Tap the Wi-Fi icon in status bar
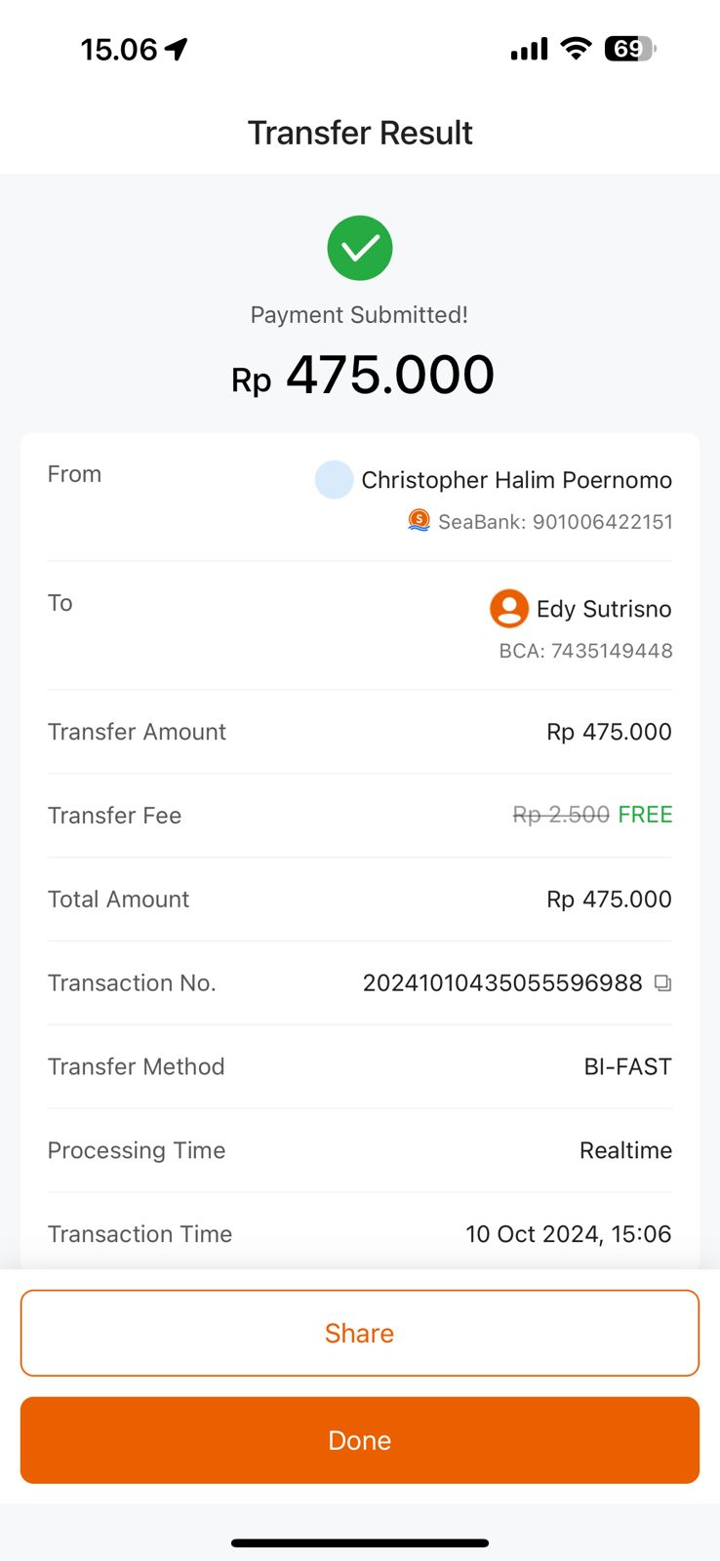The height and width of the screenshot is (1561, 720). 577,49
